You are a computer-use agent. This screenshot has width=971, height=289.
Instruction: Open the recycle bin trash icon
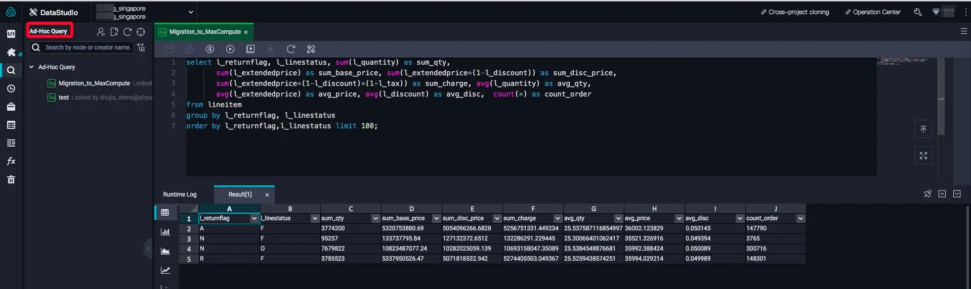pos(11,179)
